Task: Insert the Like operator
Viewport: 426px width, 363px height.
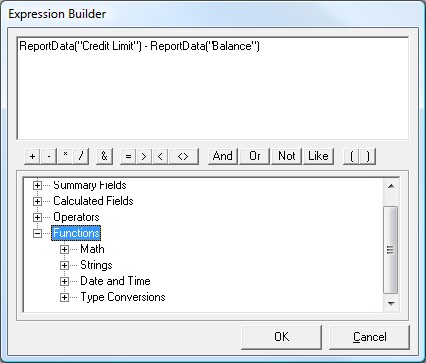Action: pos(318,156)
